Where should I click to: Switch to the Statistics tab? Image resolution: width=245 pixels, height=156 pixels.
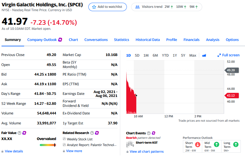(x=121, y=40)
